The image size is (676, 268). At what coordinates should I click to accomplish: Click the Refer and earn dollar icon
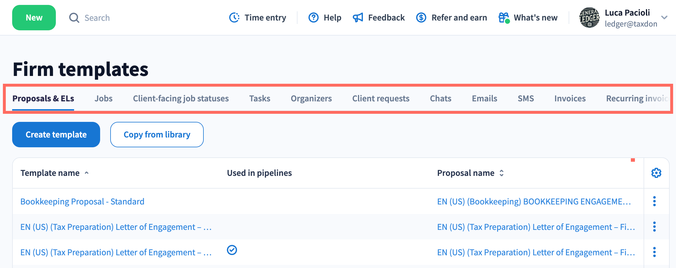pos(421,18)
